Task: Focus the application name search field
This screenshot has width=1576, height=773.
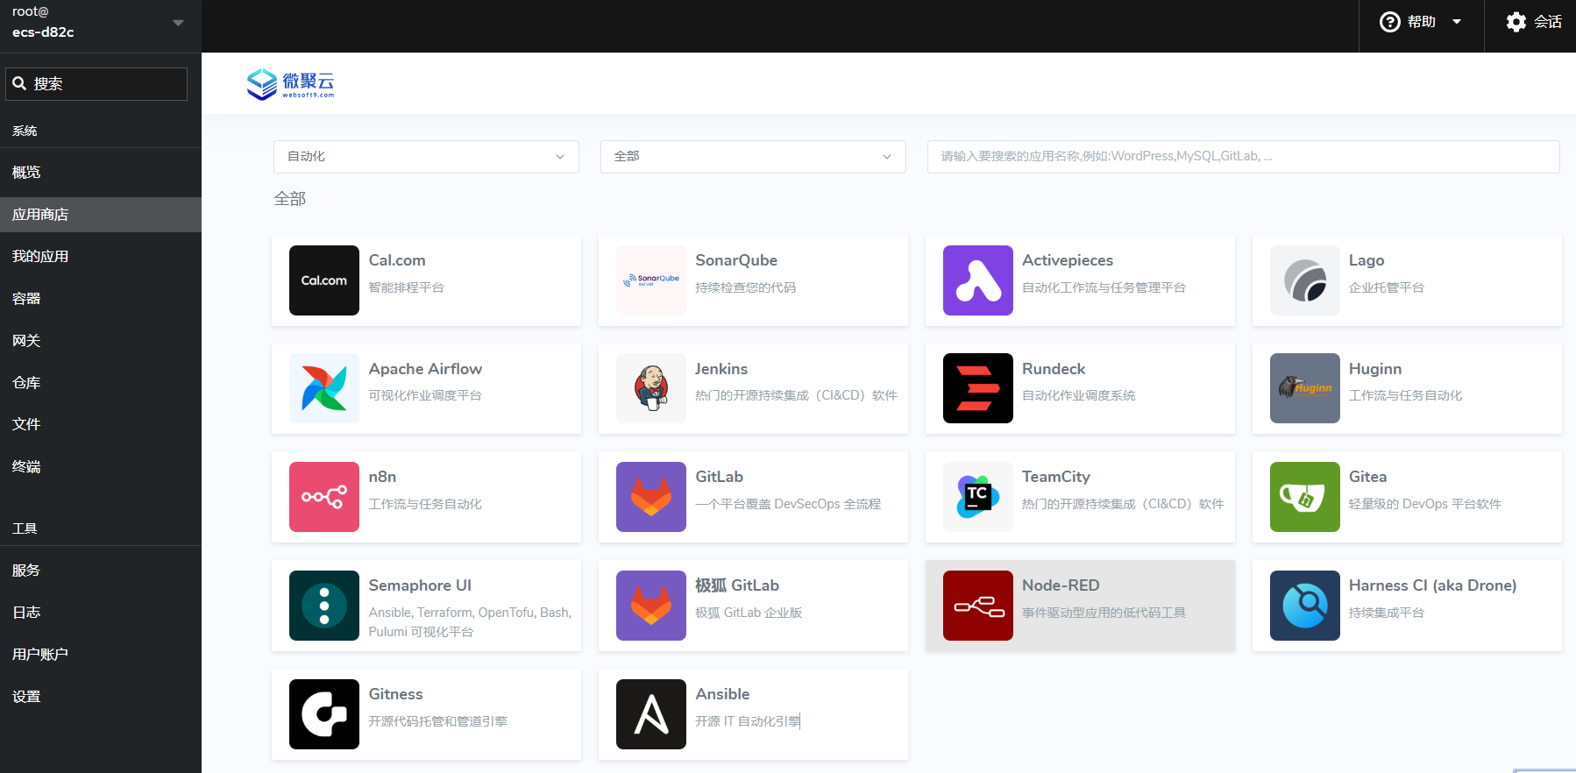Action: [1242, 157]
